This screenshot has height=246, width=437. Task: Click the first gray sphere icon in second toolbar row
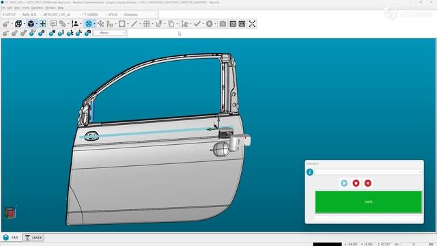pyautogui.click(x=5, y=33)
